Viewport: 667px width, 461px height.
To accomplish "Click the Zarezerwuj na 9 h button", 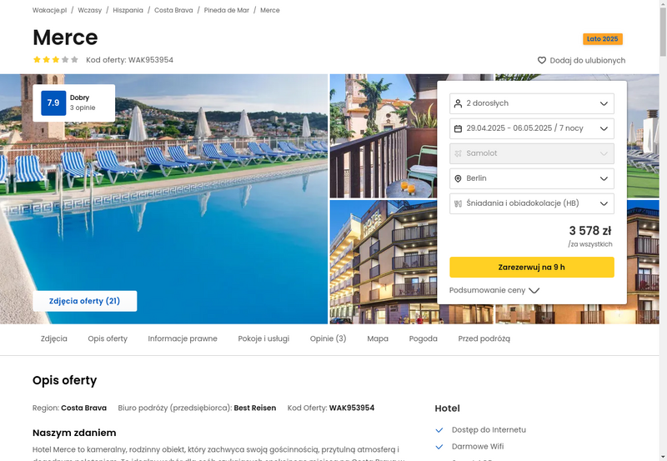I will 532,267.
